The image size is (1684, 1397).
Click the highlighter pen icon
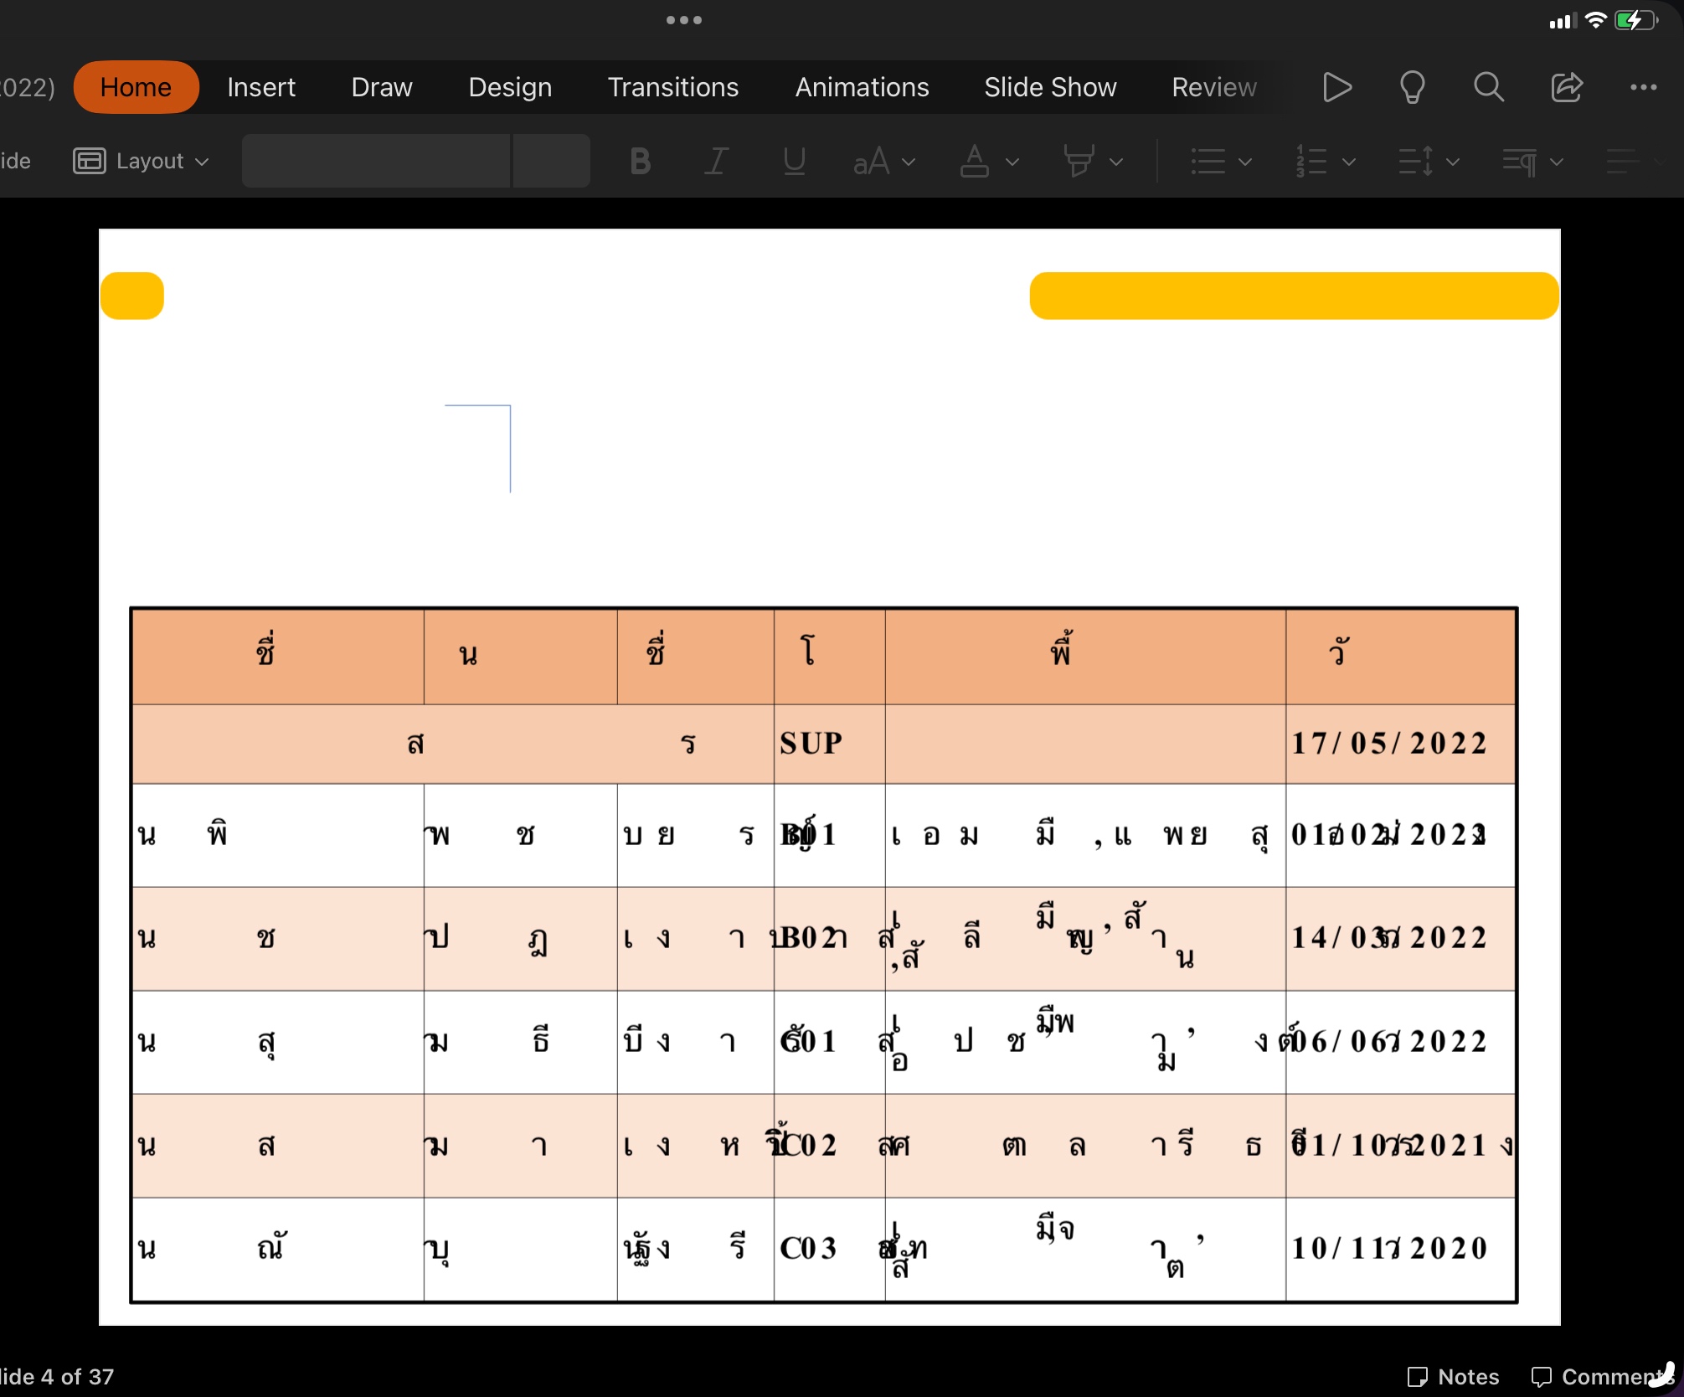point(1079,161)
